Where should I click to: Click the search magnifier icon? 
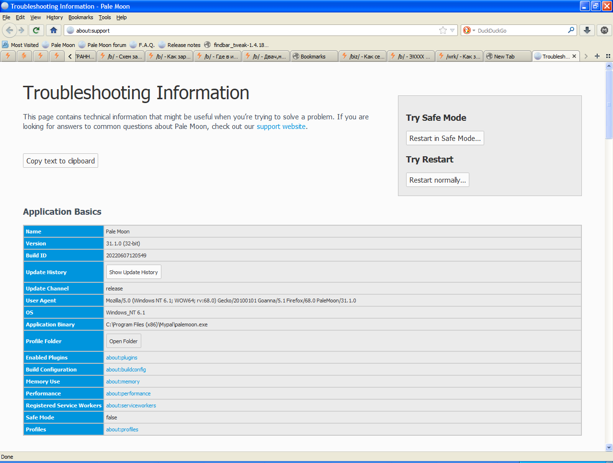pos(571,30)
